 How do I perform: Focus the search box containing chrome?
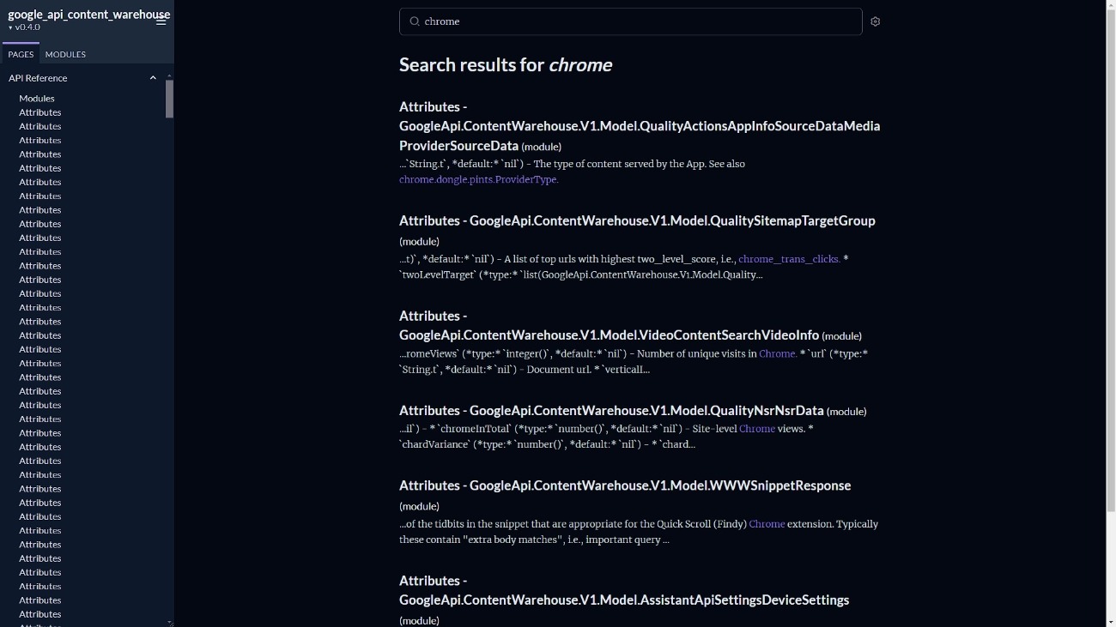pos(631,21)
